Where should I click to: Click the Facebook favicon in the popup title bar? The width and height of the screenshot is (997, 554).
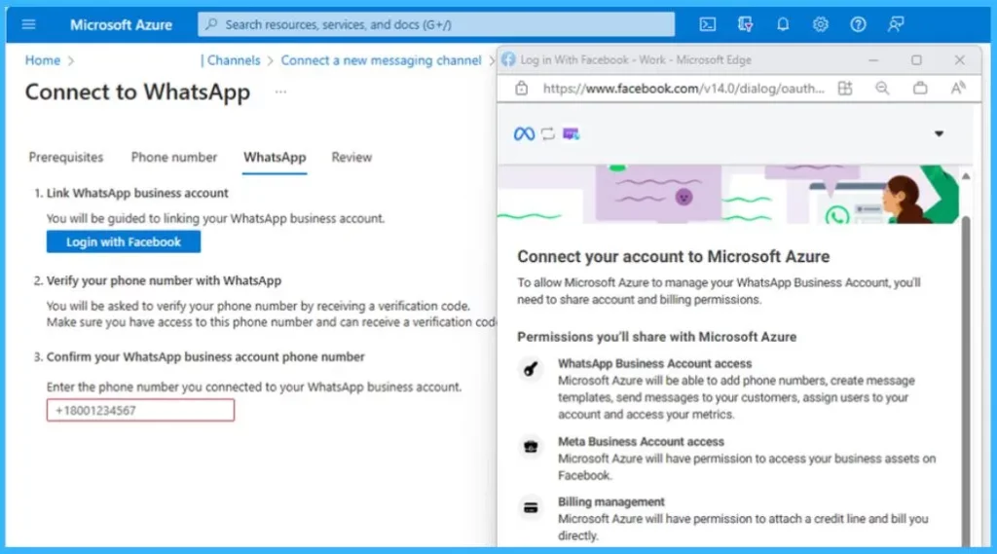tap(508, 59)
